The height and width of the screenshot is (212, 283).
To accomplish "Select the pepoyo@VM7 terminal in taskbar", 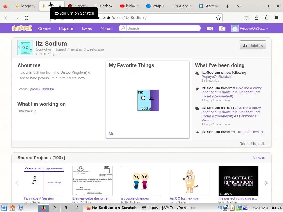I will coord(169,208).
